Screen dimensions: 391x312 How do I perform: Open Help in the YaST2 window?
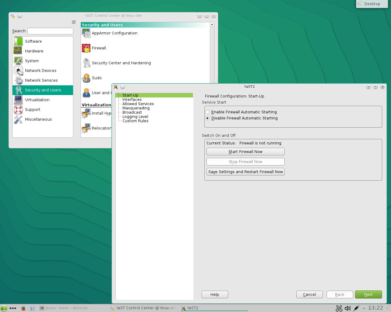215,294
